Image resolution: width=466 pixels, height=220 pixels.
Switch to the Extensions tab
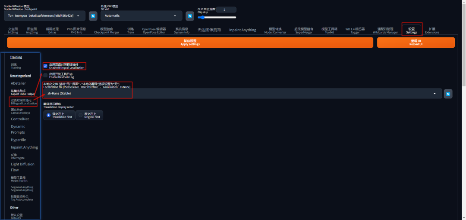pyautogui.click(x=432, y=31)
